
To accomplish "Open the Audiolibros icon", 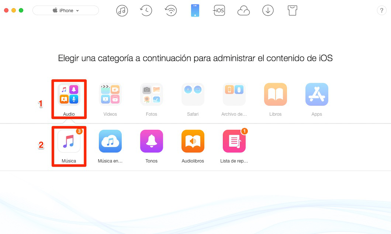I will click(193, 141).
